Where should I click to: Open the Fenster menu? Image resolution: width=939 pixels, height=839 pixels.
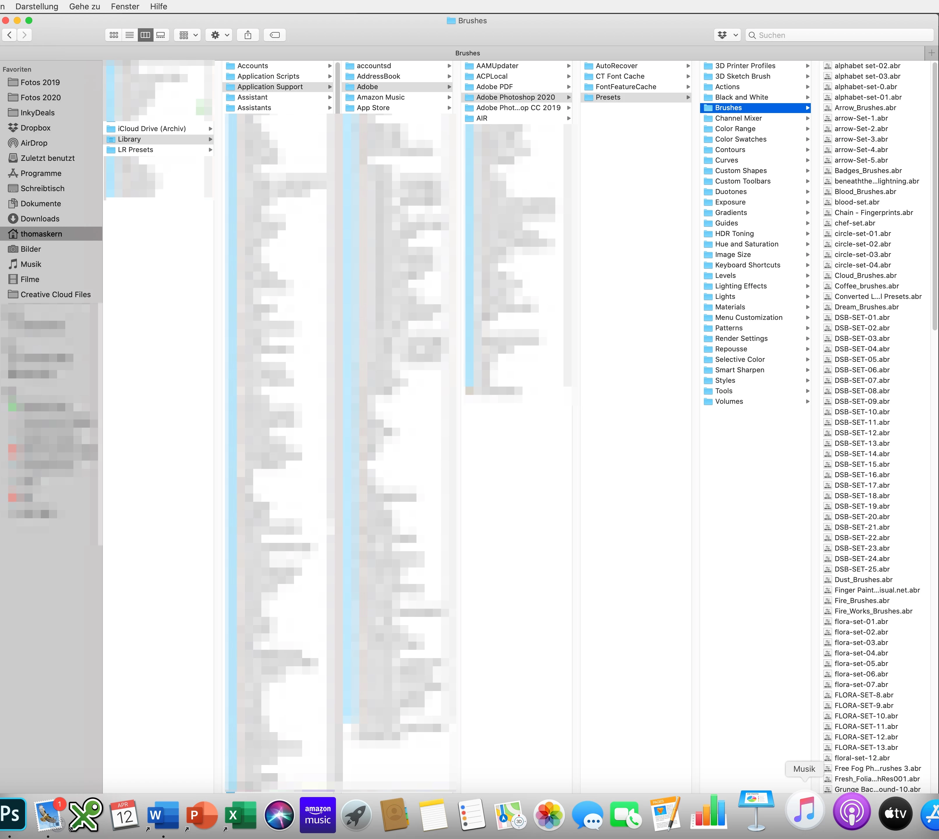[125, 6]
